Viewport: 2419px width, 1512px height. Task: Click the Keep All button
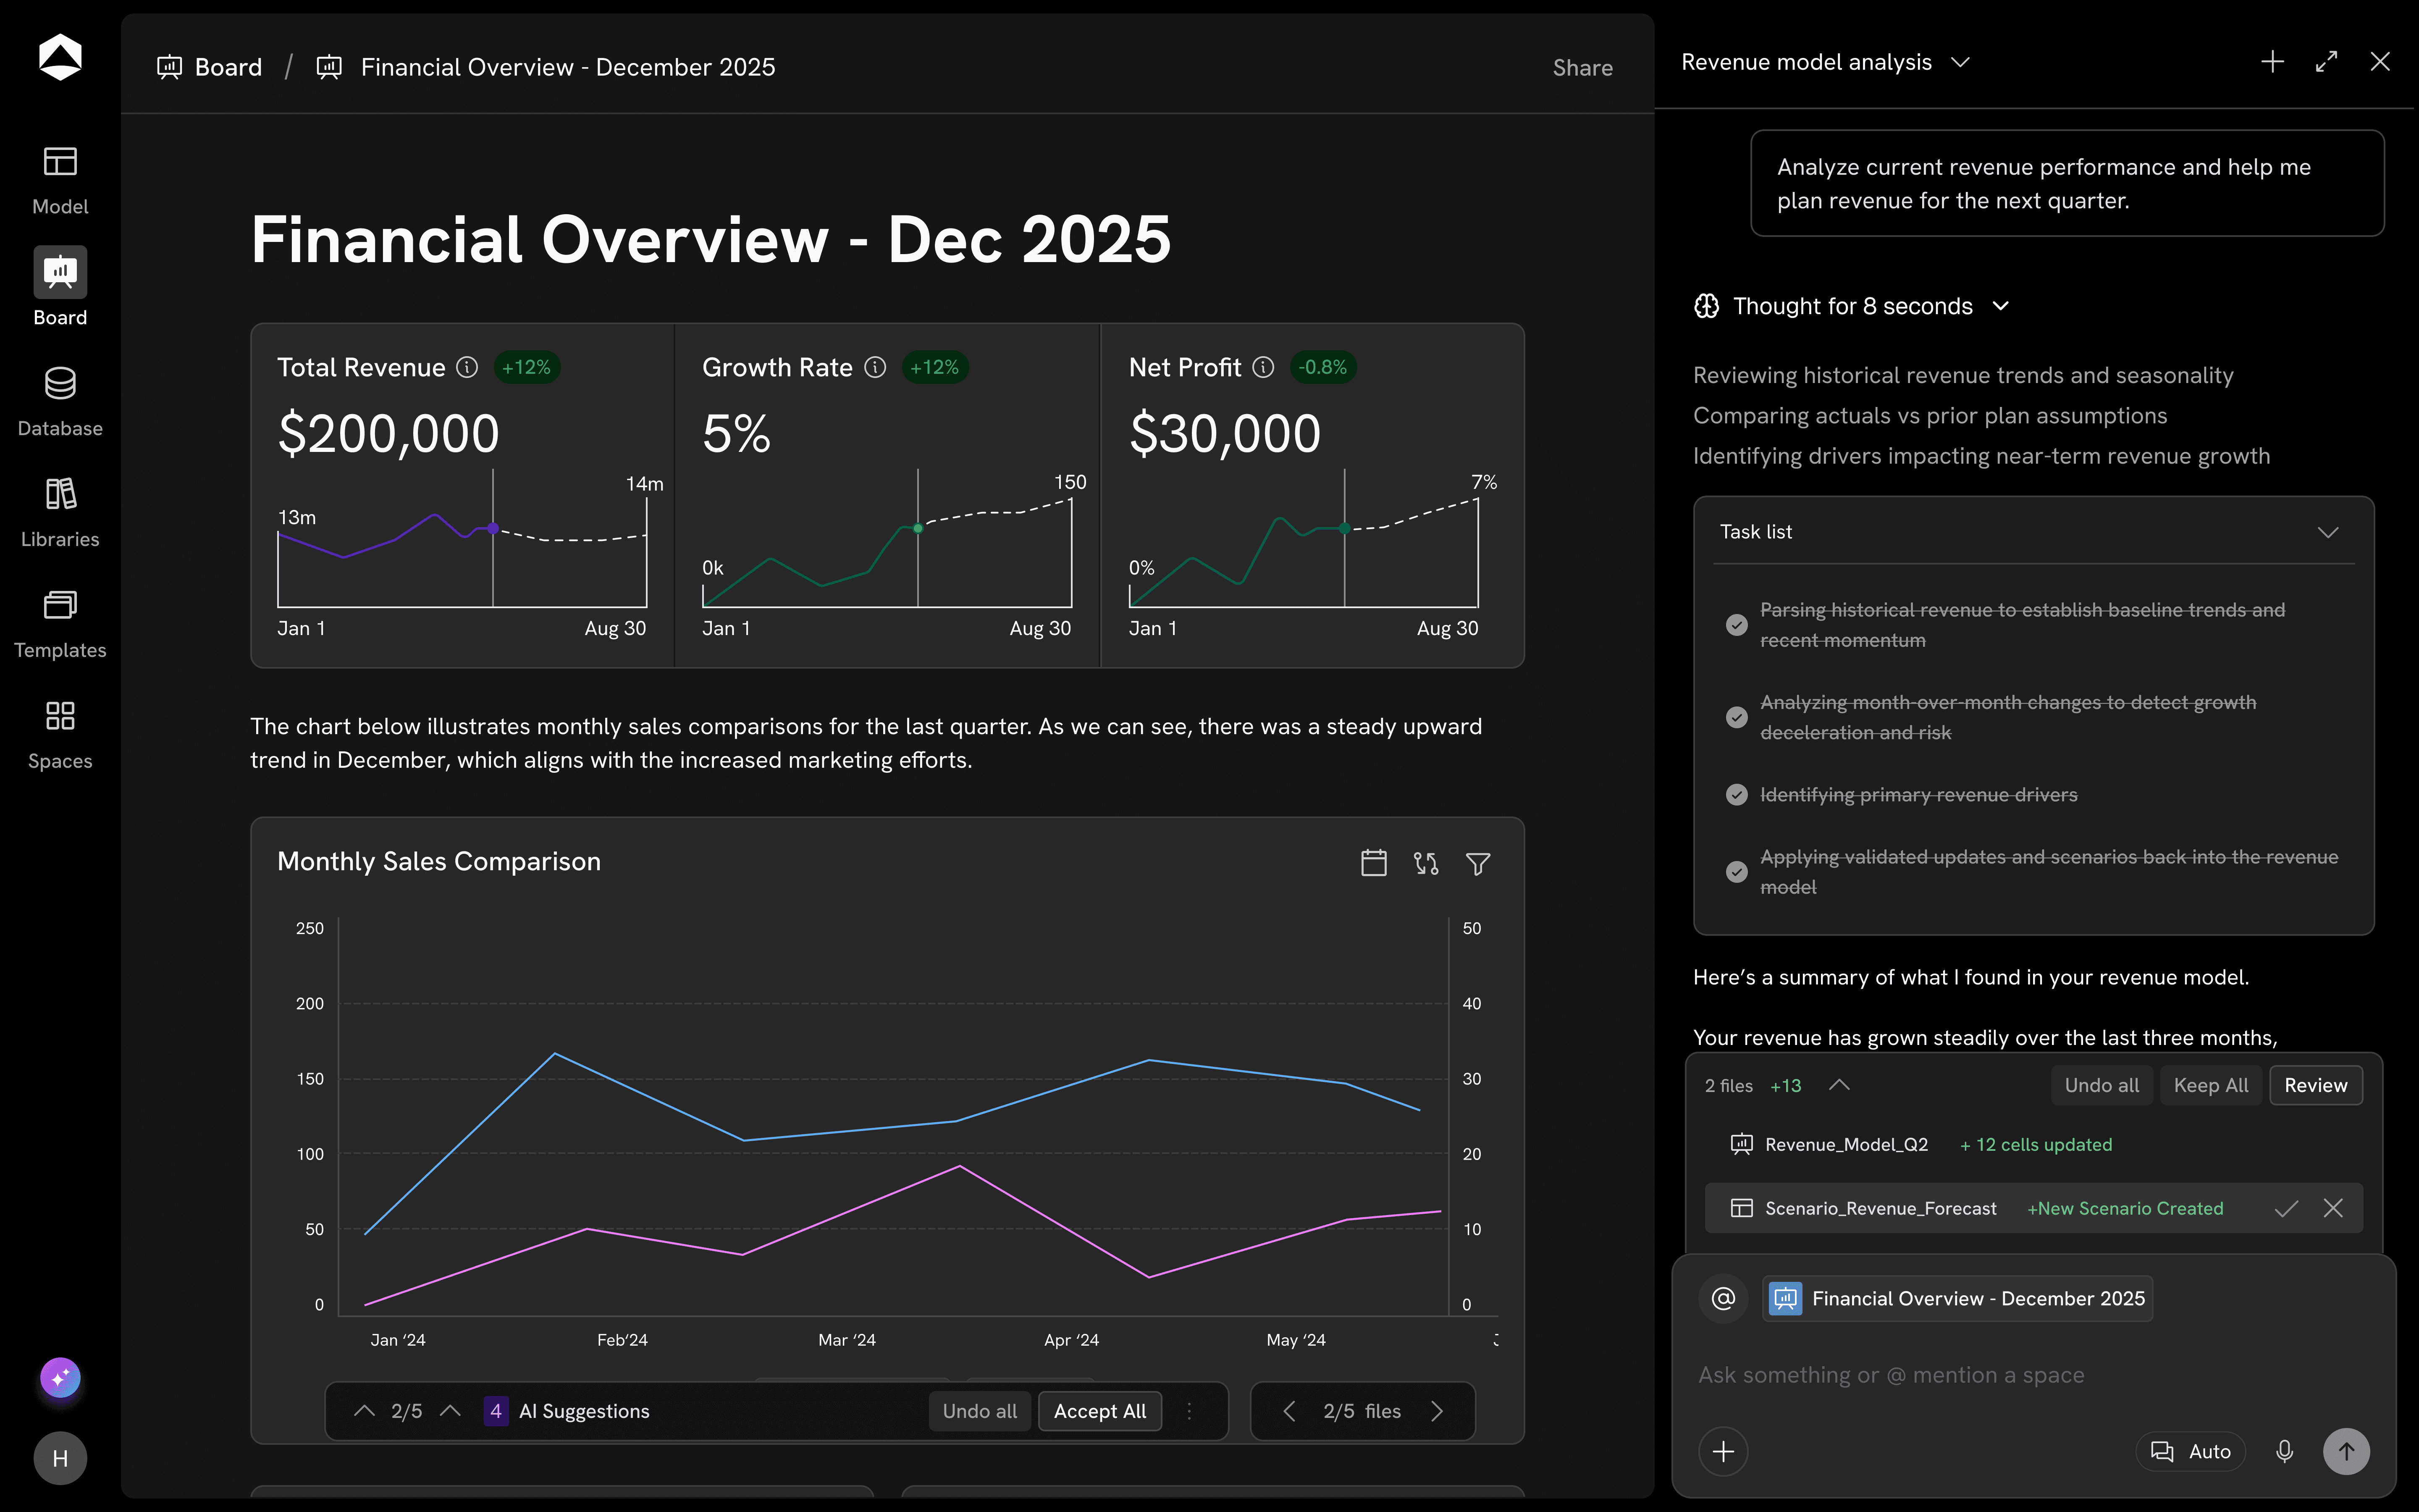click(x=2210, y=1085)
